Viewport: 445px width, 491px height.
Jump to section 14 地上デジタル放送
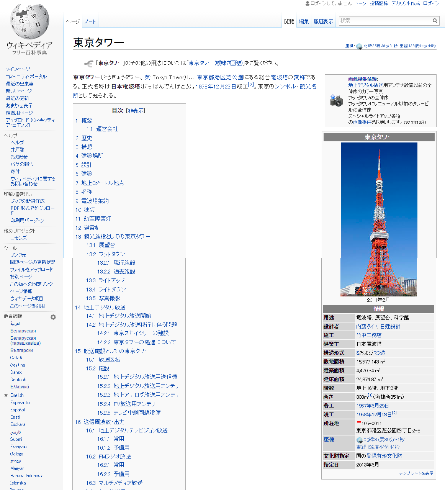click(x=100, y=308)
